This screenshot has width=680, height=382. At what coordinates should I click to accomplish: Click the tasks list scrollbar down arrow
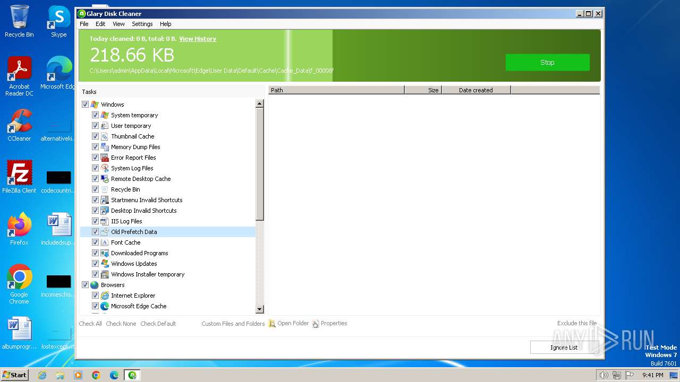(x=260, y=309)
